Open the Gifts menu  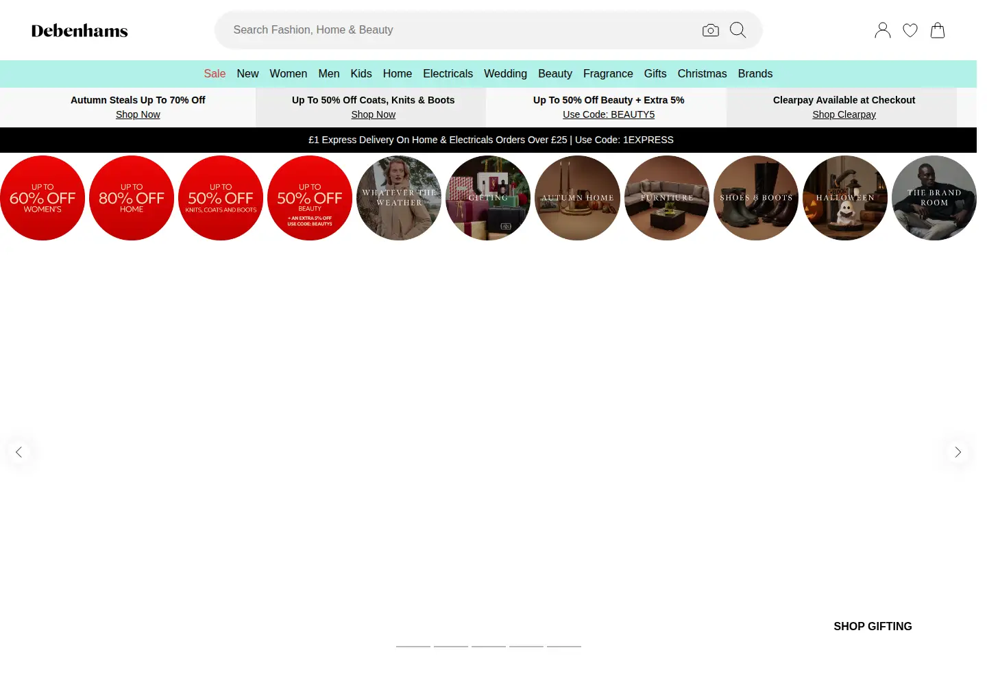click(x=655, y=74)
